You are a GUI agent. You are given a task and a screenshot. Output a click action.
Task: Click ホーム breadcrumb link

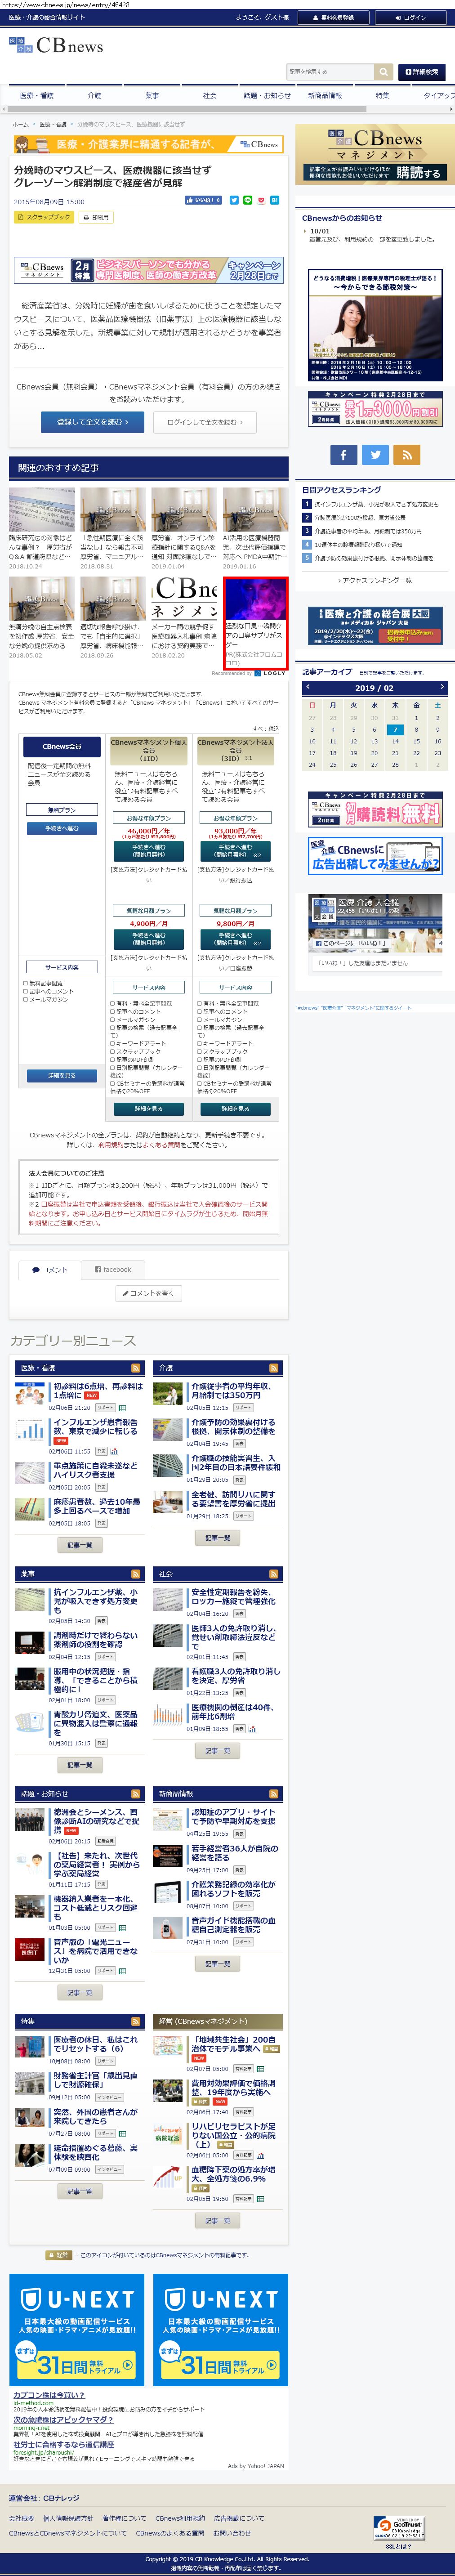click(x=20, y=124)
